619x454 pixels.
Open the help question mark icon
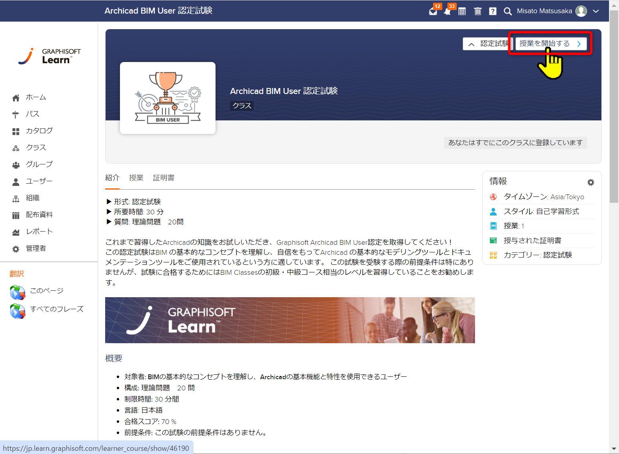pos(493,11)
